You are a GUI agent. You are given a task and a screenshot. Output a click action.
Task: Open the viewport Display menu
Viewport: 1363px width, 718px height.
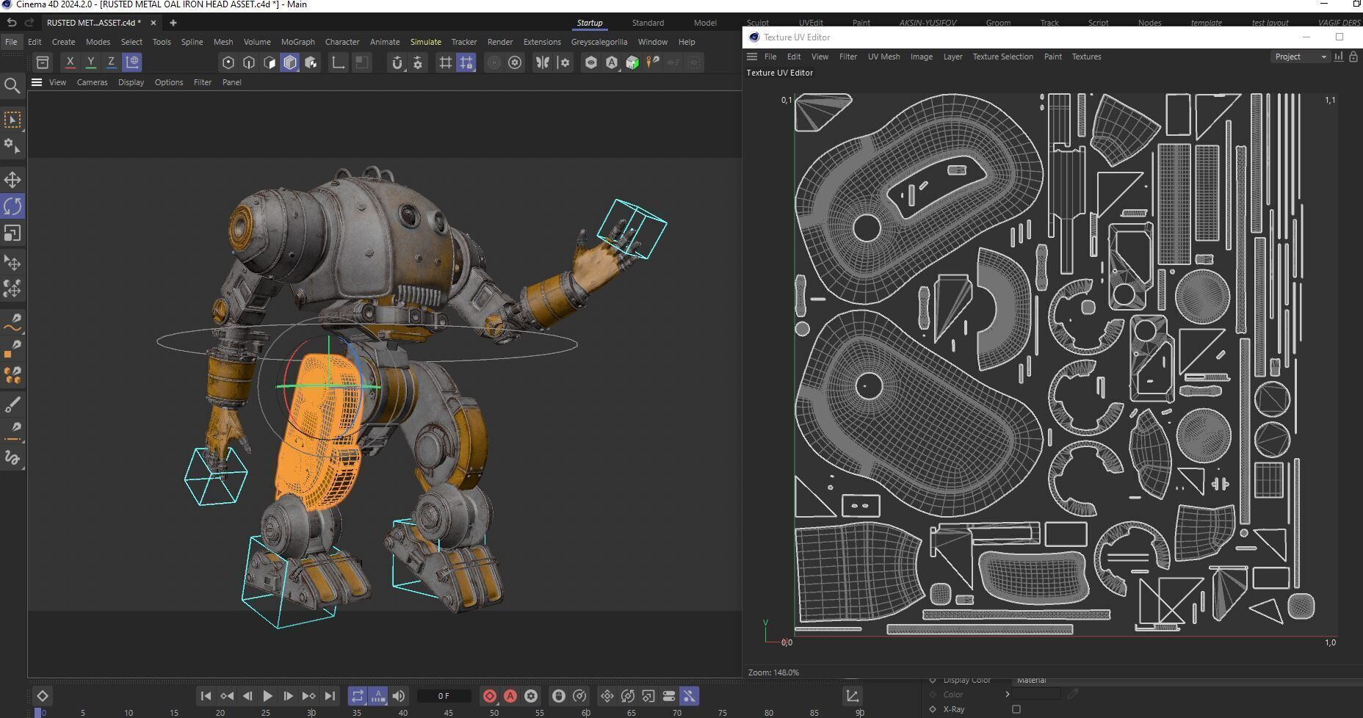coord(131,82)
